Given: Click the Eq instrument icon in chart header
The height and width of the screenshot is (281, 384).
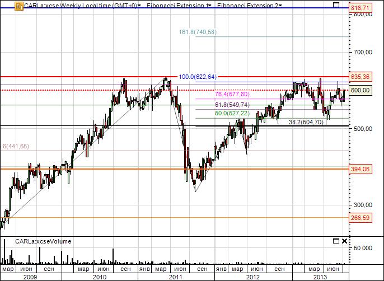Looking at the screenshot, I should (19, 6).
